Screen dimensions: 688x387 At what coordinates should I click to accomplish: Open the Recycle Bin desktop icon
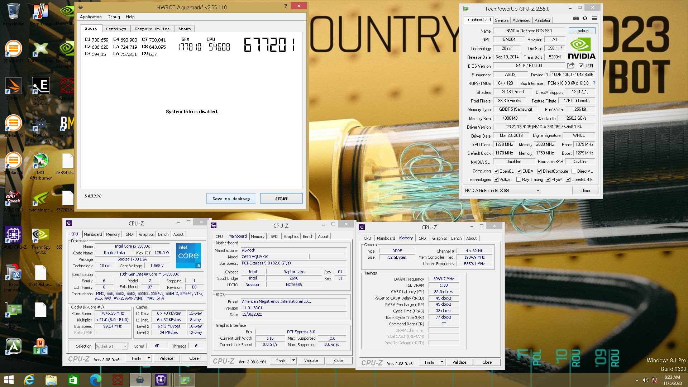[13, 14]
